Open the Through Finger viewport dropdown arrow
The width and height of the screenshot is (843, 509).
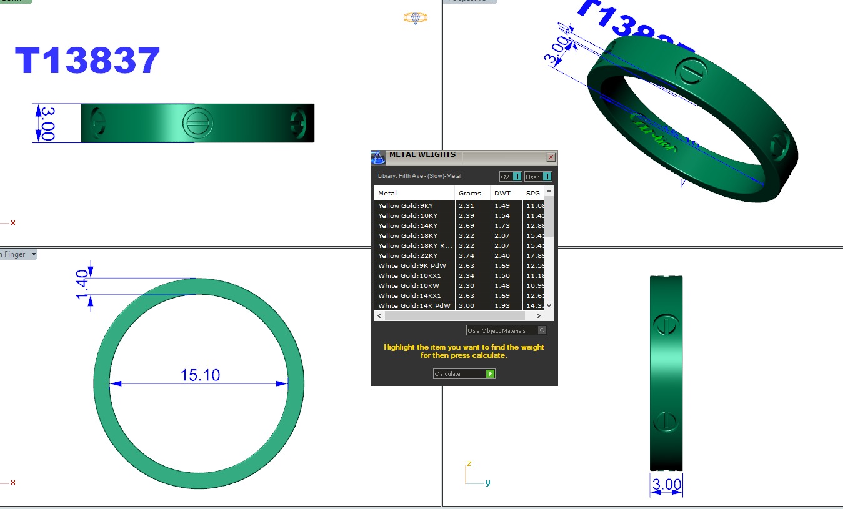point(34,254)
